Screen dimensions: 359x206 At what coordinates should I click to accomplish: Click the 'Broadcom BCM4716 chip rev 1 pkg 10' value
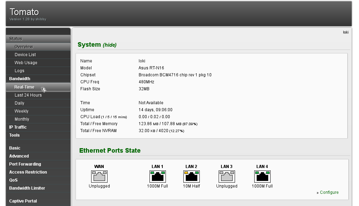[x=175, y=75]
